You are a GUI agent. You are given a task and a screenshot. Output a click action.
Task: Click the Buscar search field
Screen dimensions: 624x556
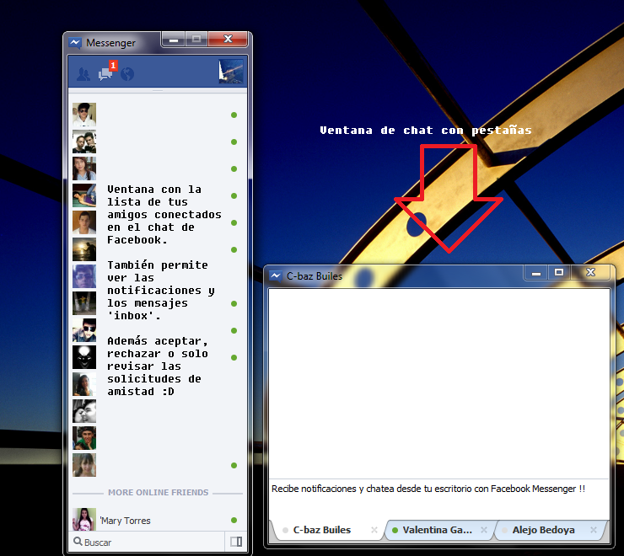click(x=147, y=542)
